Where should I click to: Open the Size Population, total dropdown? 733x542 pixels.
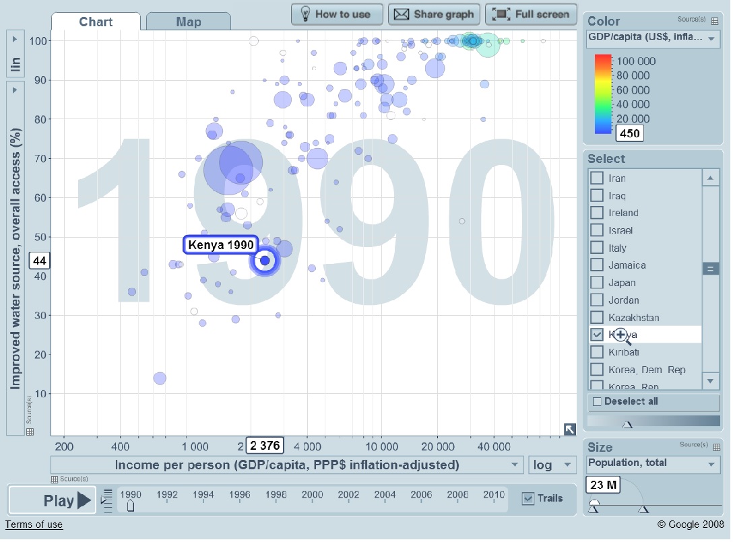[654, 464]
